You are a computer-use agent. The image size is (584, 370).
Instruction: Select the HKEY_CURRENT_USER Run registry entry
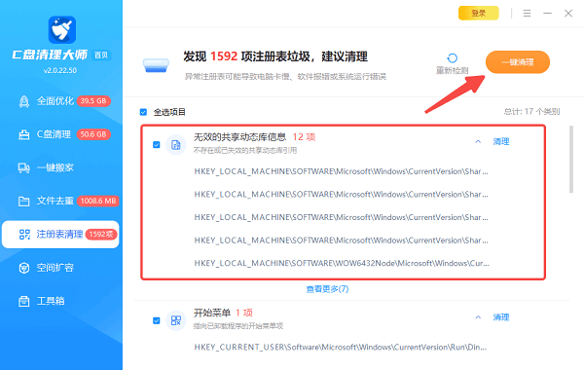(x=341, y=348)
